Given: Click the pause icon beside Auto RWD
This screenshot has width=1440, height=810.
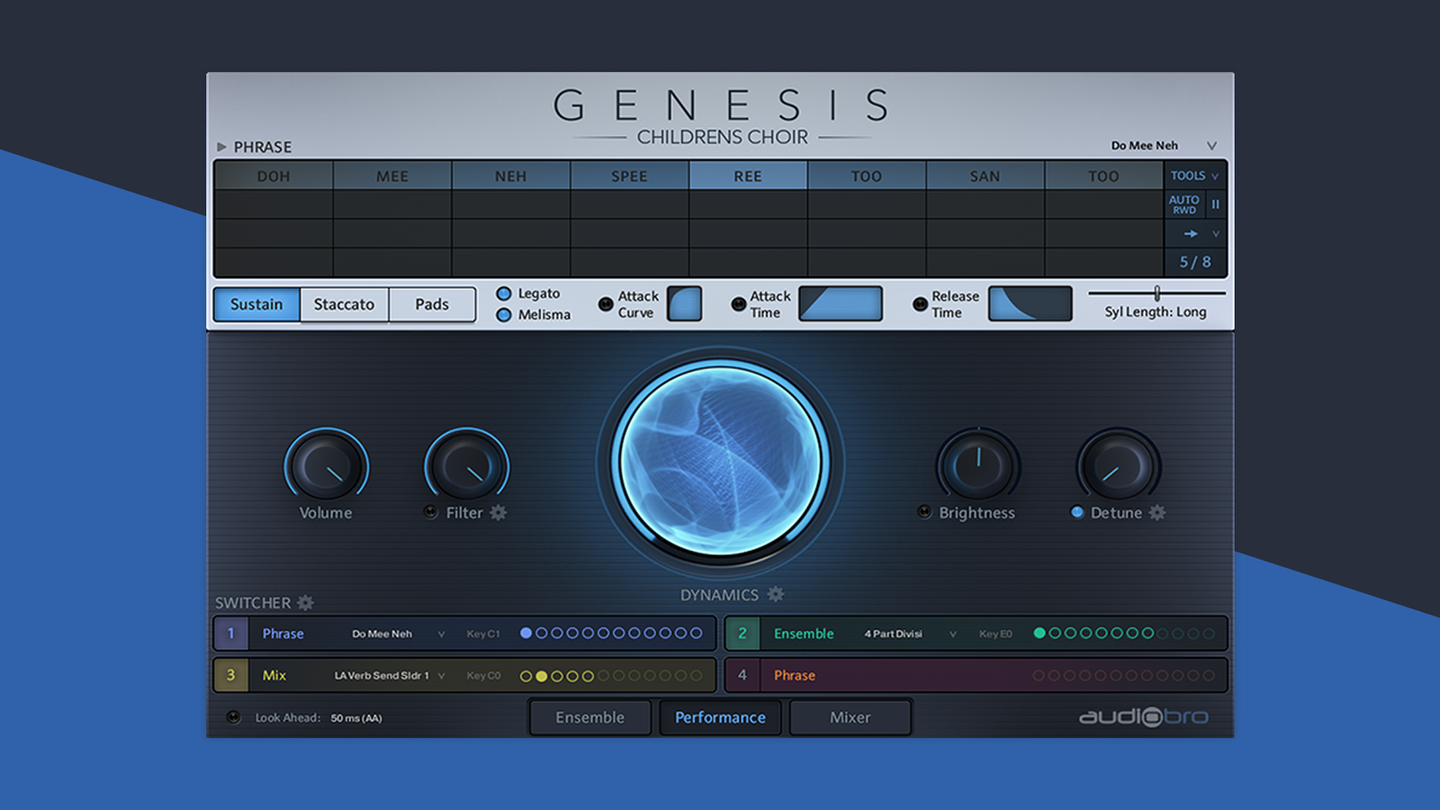Looking at the screenshot, I should coord(1215,204).
